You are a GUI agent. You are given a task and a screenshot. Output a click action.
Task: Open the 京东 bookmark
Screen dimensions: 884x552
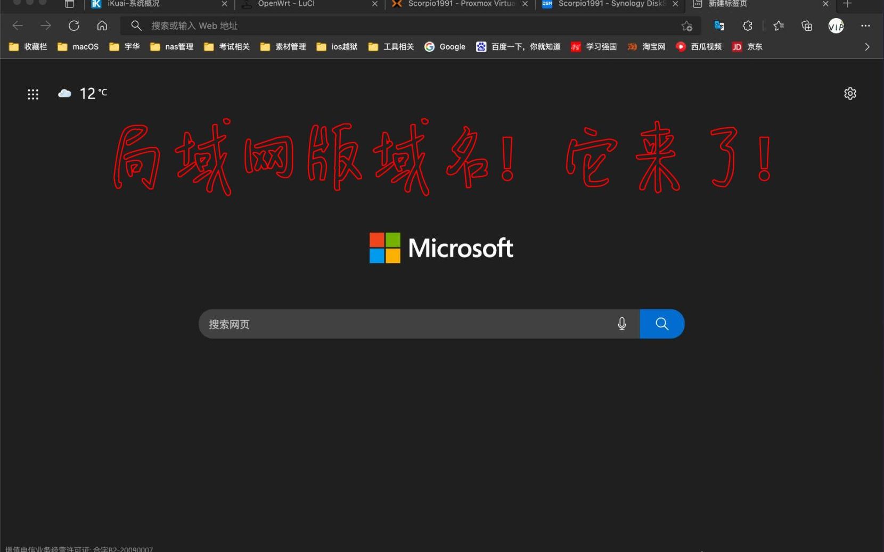(748, 47)
